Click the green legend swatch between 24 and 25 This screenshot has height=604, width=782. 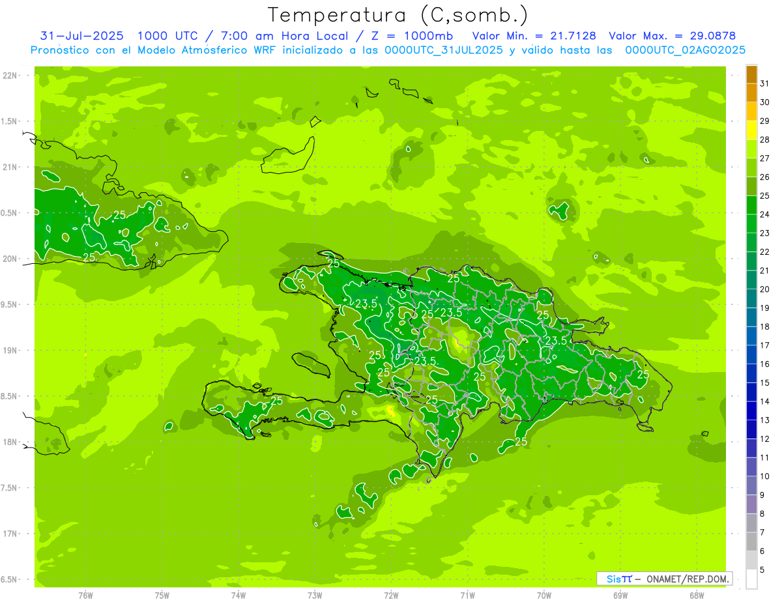tap(751, 205)
